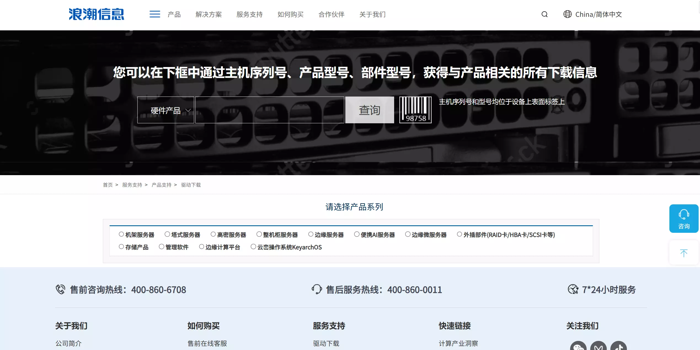Viewport: 700px width, 350px height.
Task: Click the 浪潮信息 logo
Action: (96, 14)
